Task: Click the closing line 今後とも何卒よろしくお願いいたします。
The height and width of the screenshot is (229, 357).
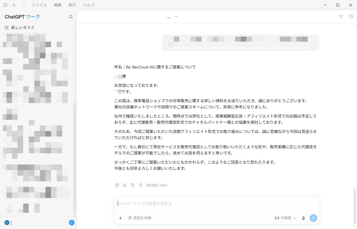Action: pos(150,168)
